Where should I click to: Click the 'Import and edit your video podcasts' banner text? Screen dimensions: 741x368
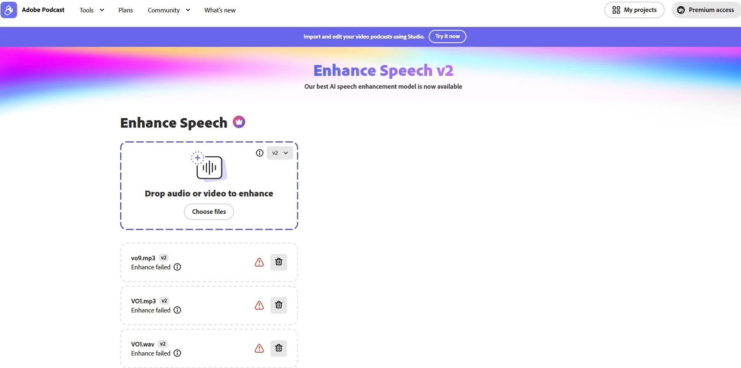[364, 36]
